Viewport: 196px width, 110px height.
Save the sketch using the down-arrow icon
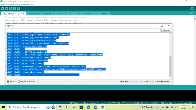(x=19, y=8)
